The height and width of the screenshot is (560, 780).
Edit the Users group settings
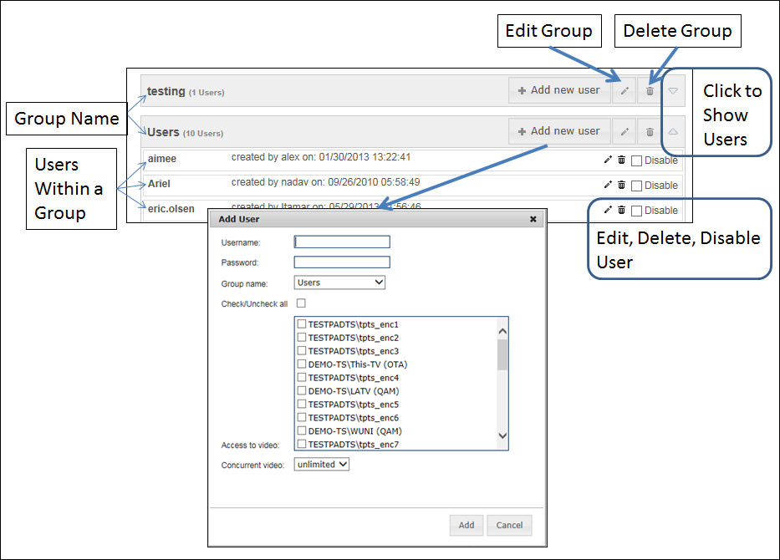pos(625,131)
